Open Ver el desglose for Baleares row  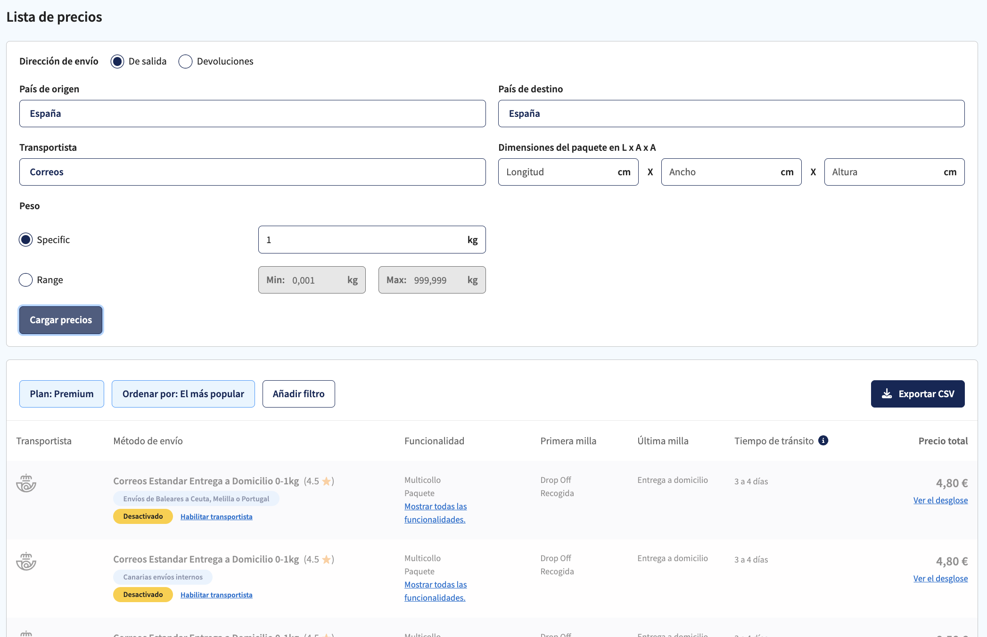pos(940,500)
